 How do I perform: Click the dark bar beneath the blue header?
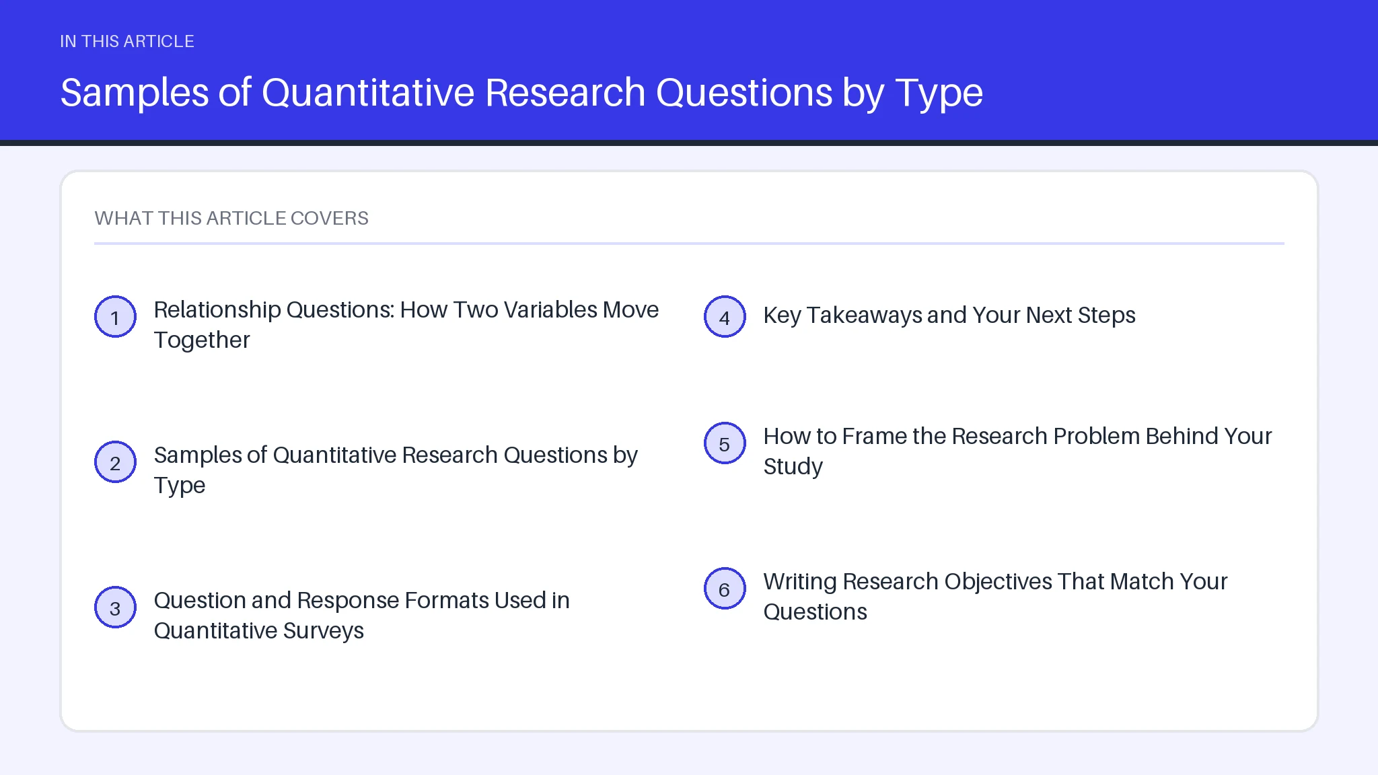pos(689,143)
